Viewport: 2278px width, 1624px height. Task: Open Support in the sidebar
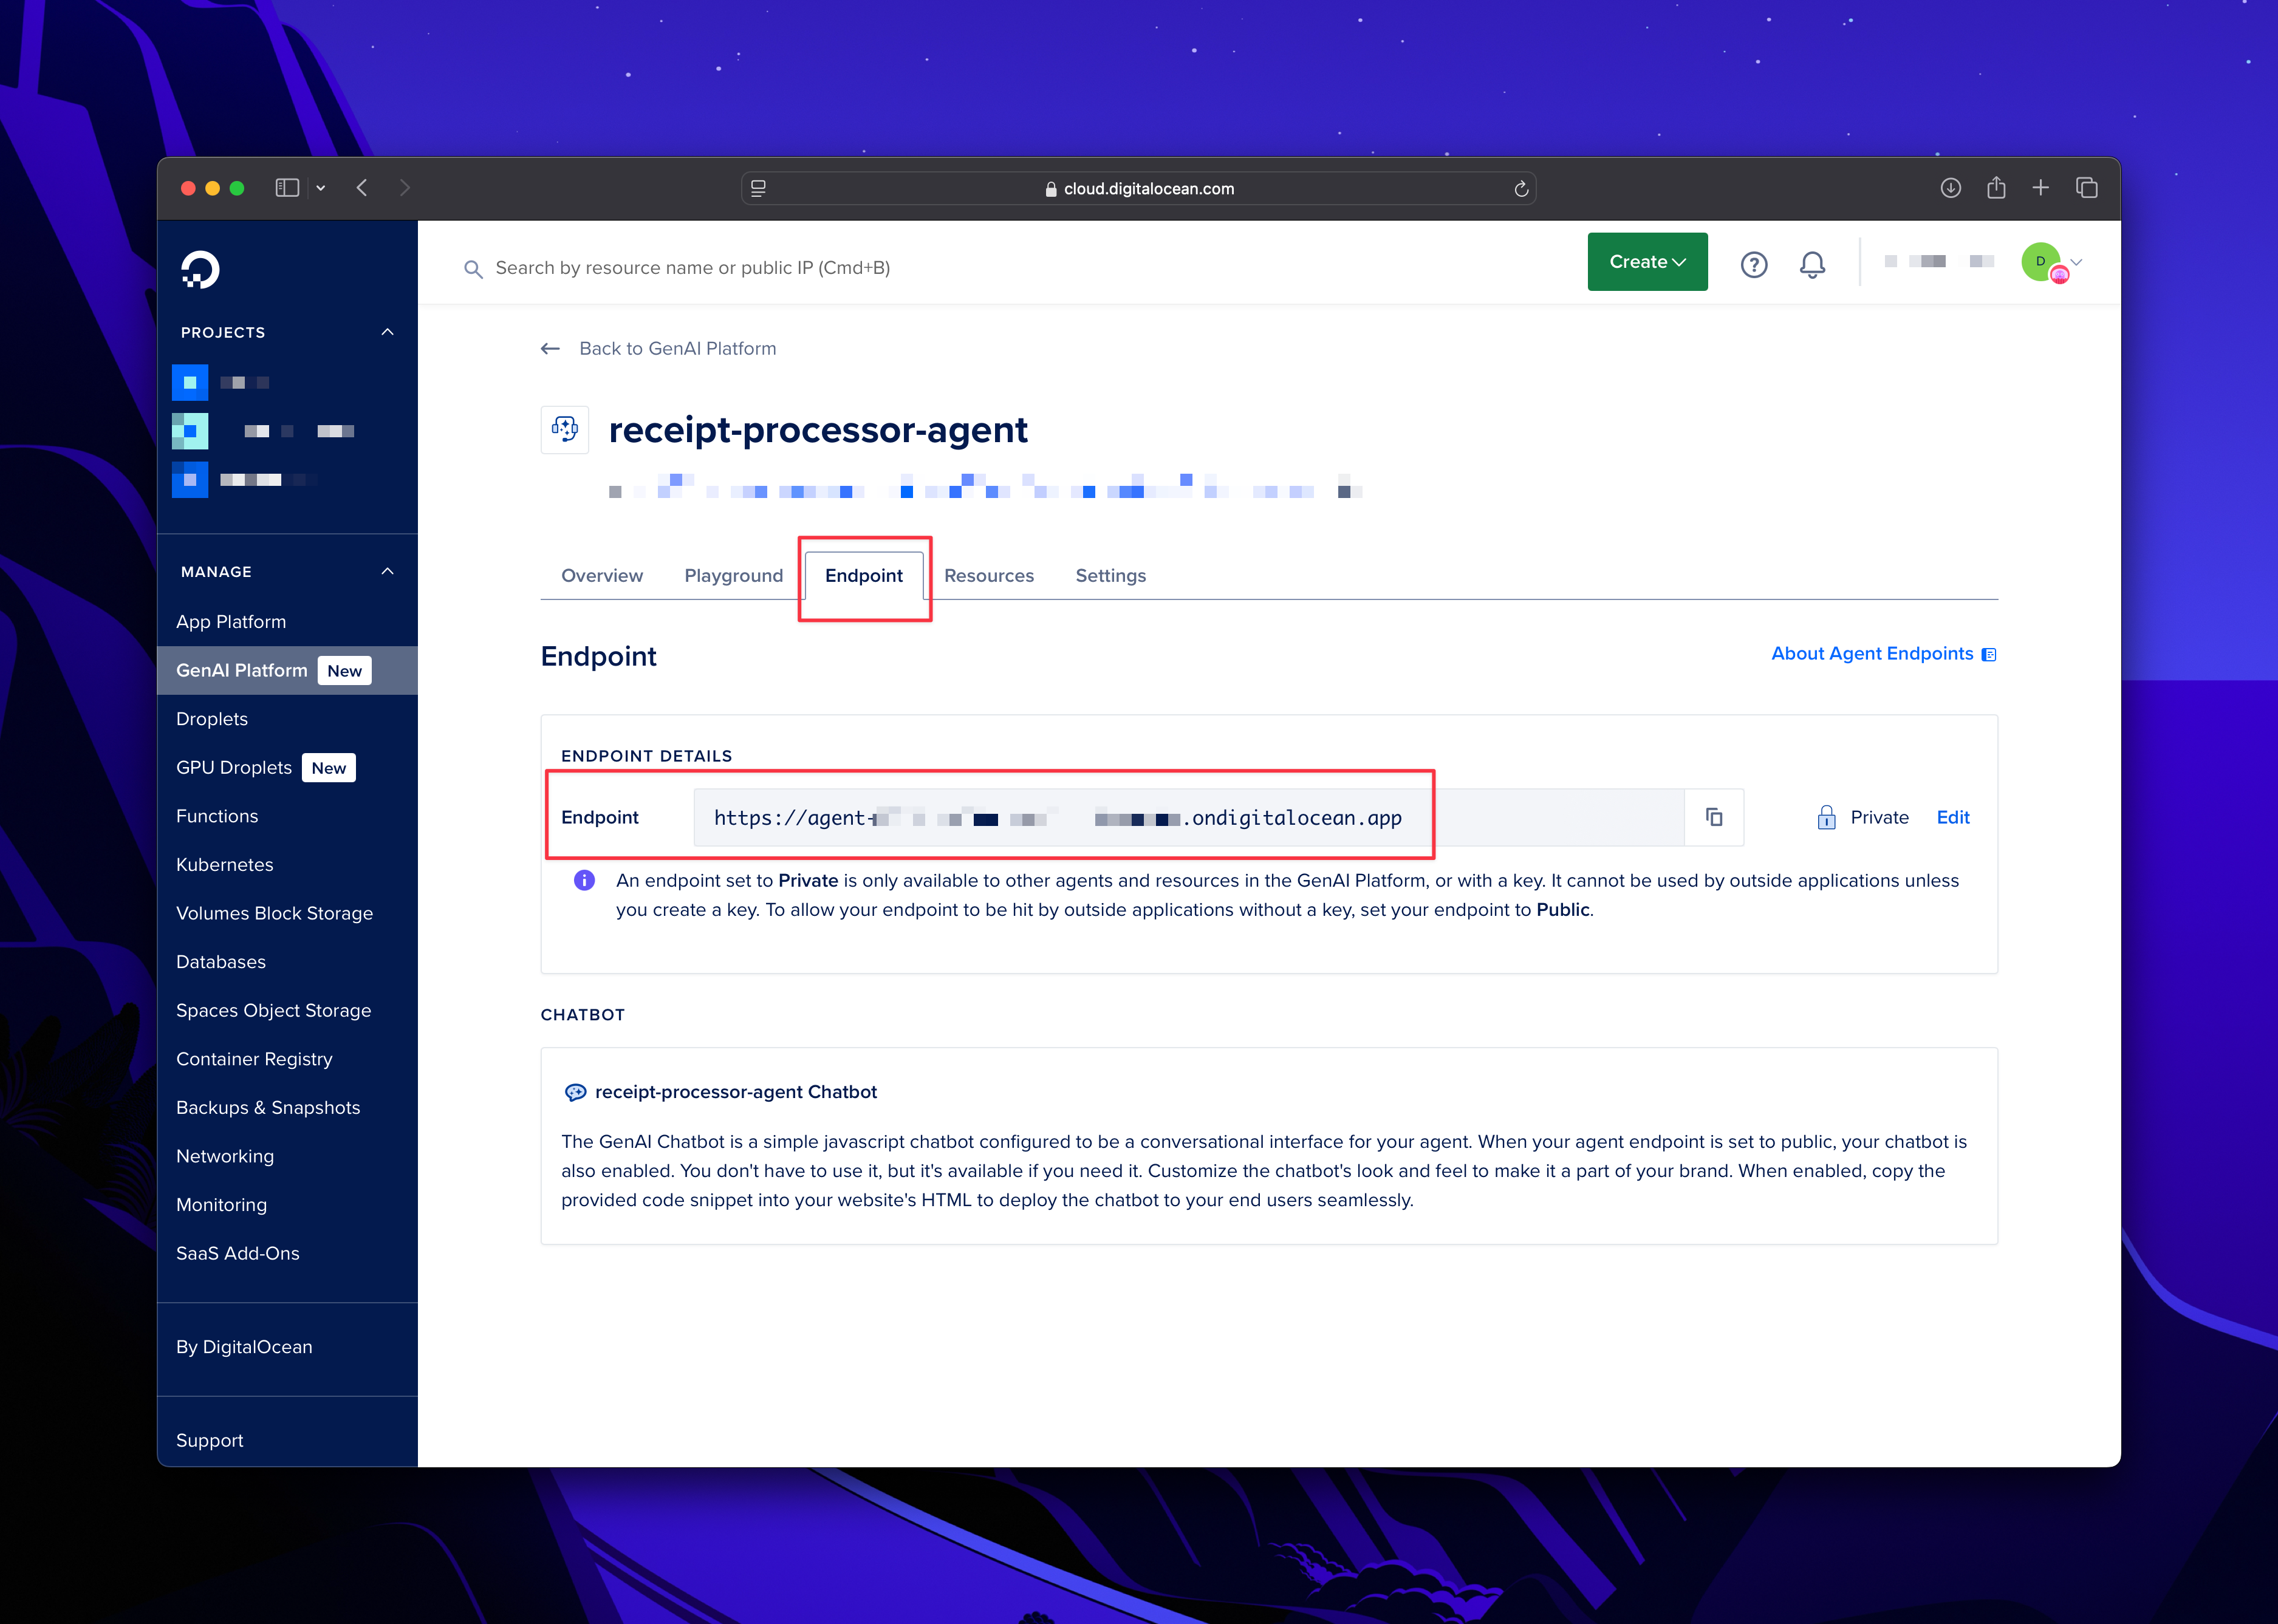[210, 1440]
